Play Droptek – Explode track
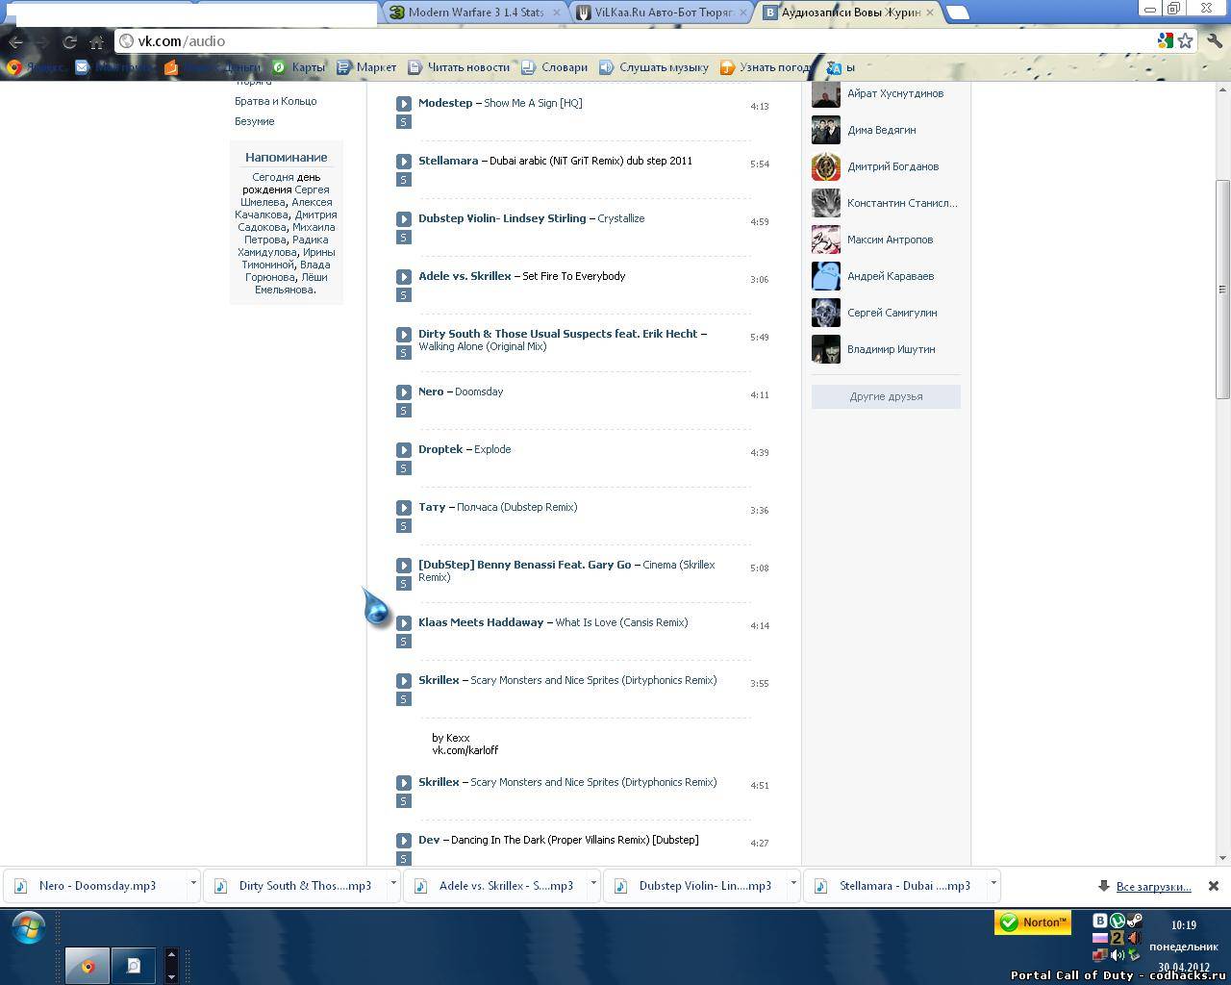This screenshot has height=985, width=1231. pyautogui.click(x=404, y=450)
